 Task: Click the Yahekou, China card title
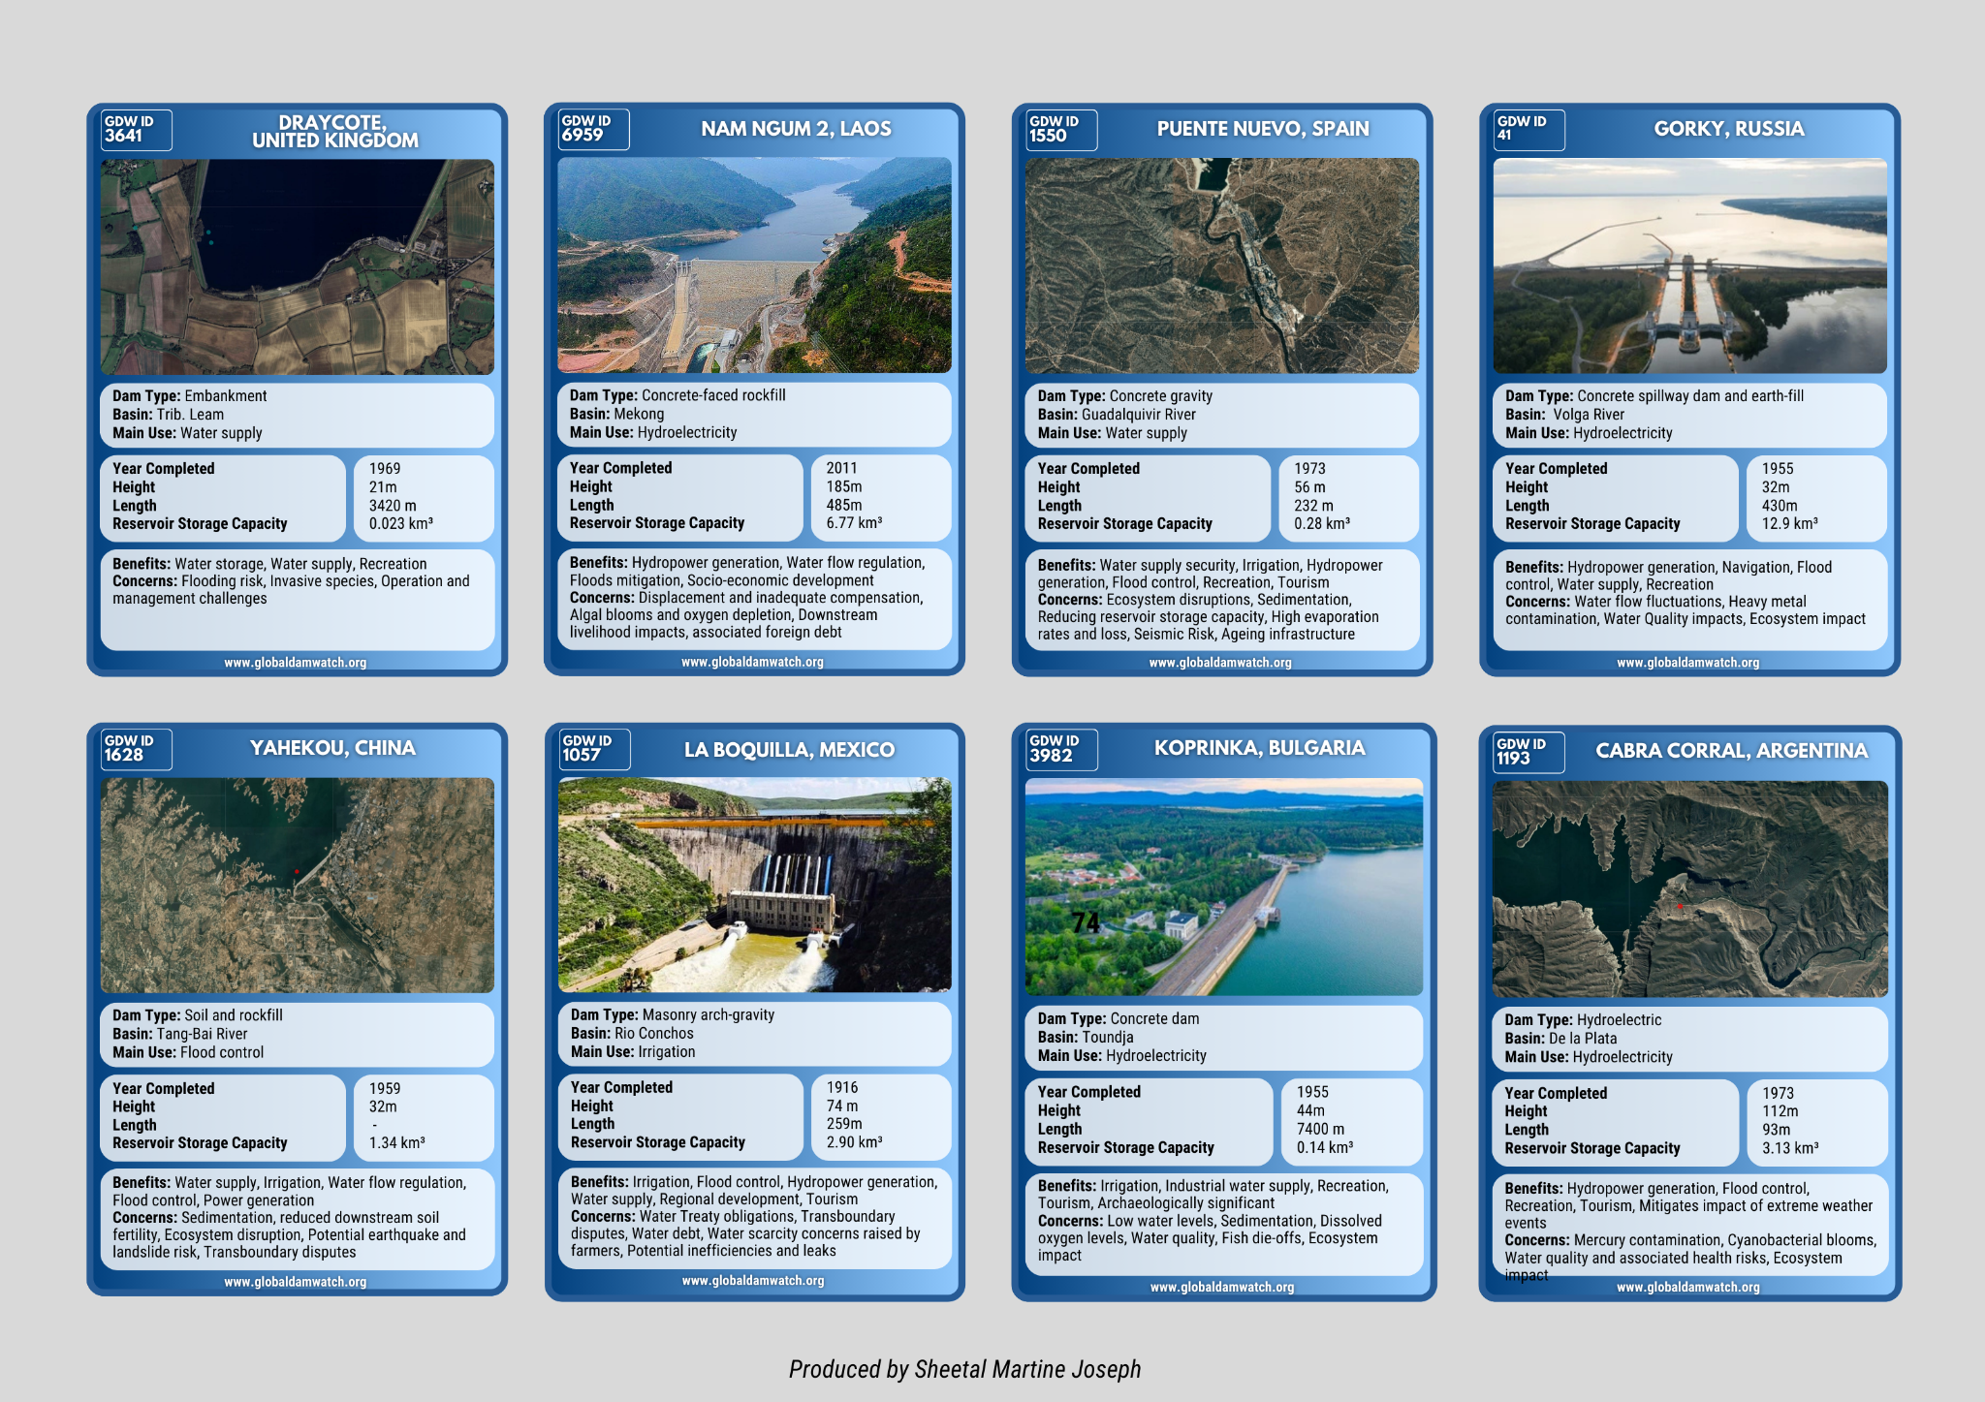coord(332,748)
